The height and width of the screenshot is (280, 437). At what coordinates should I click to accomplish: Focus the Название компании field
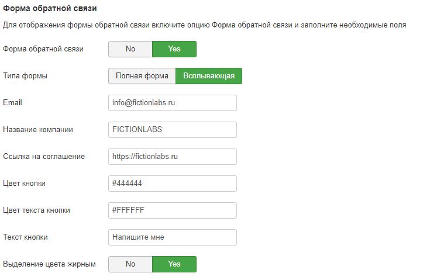tap(173, 130)
